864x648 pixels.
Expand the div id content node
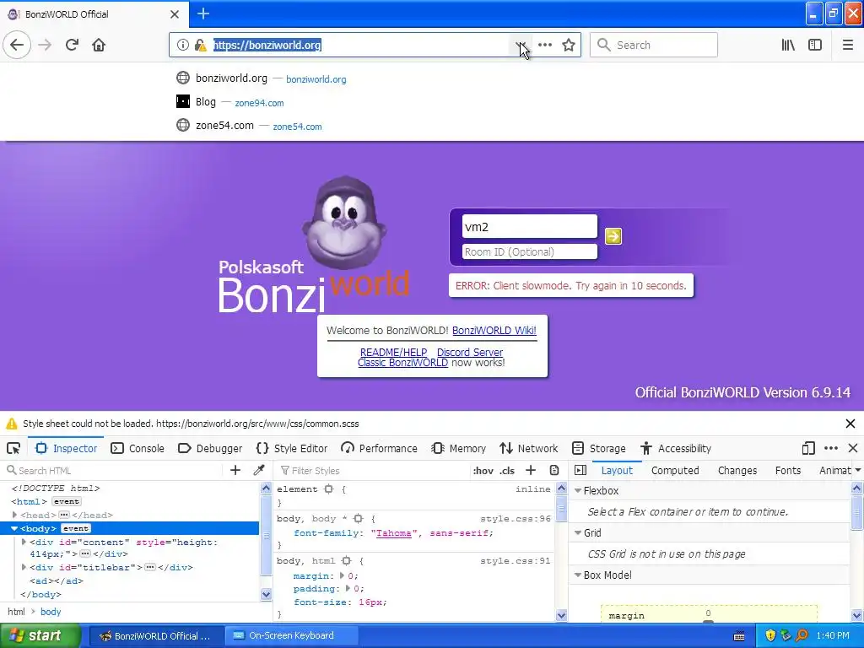[24, 543]
